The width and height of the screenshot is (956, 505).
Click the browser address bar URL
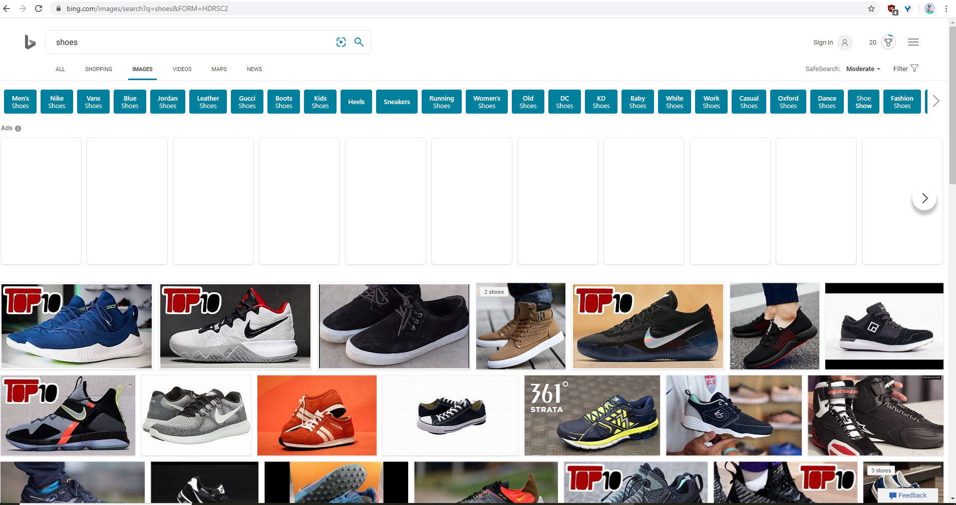tap(147, 9)
